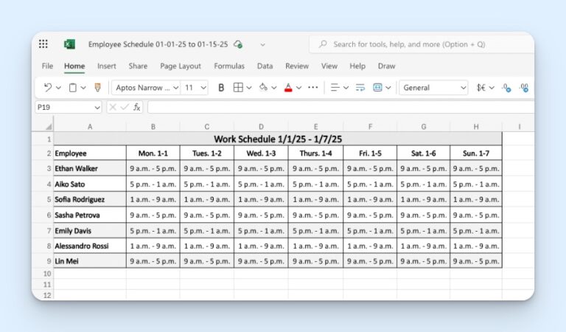
Task: Click the text alignment icon
Action: click(335, 87)
